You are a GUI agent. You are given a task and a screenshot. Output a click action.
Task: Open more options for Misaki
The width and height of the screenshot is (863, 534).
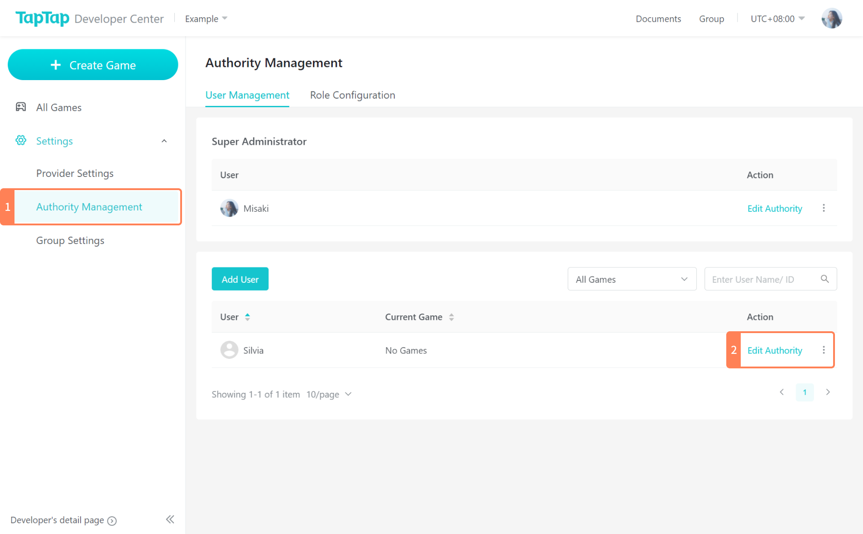pos(824,208)
